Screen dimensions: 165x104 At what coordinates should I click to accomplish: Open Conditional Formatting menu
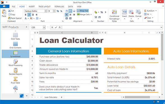(114, 15)
